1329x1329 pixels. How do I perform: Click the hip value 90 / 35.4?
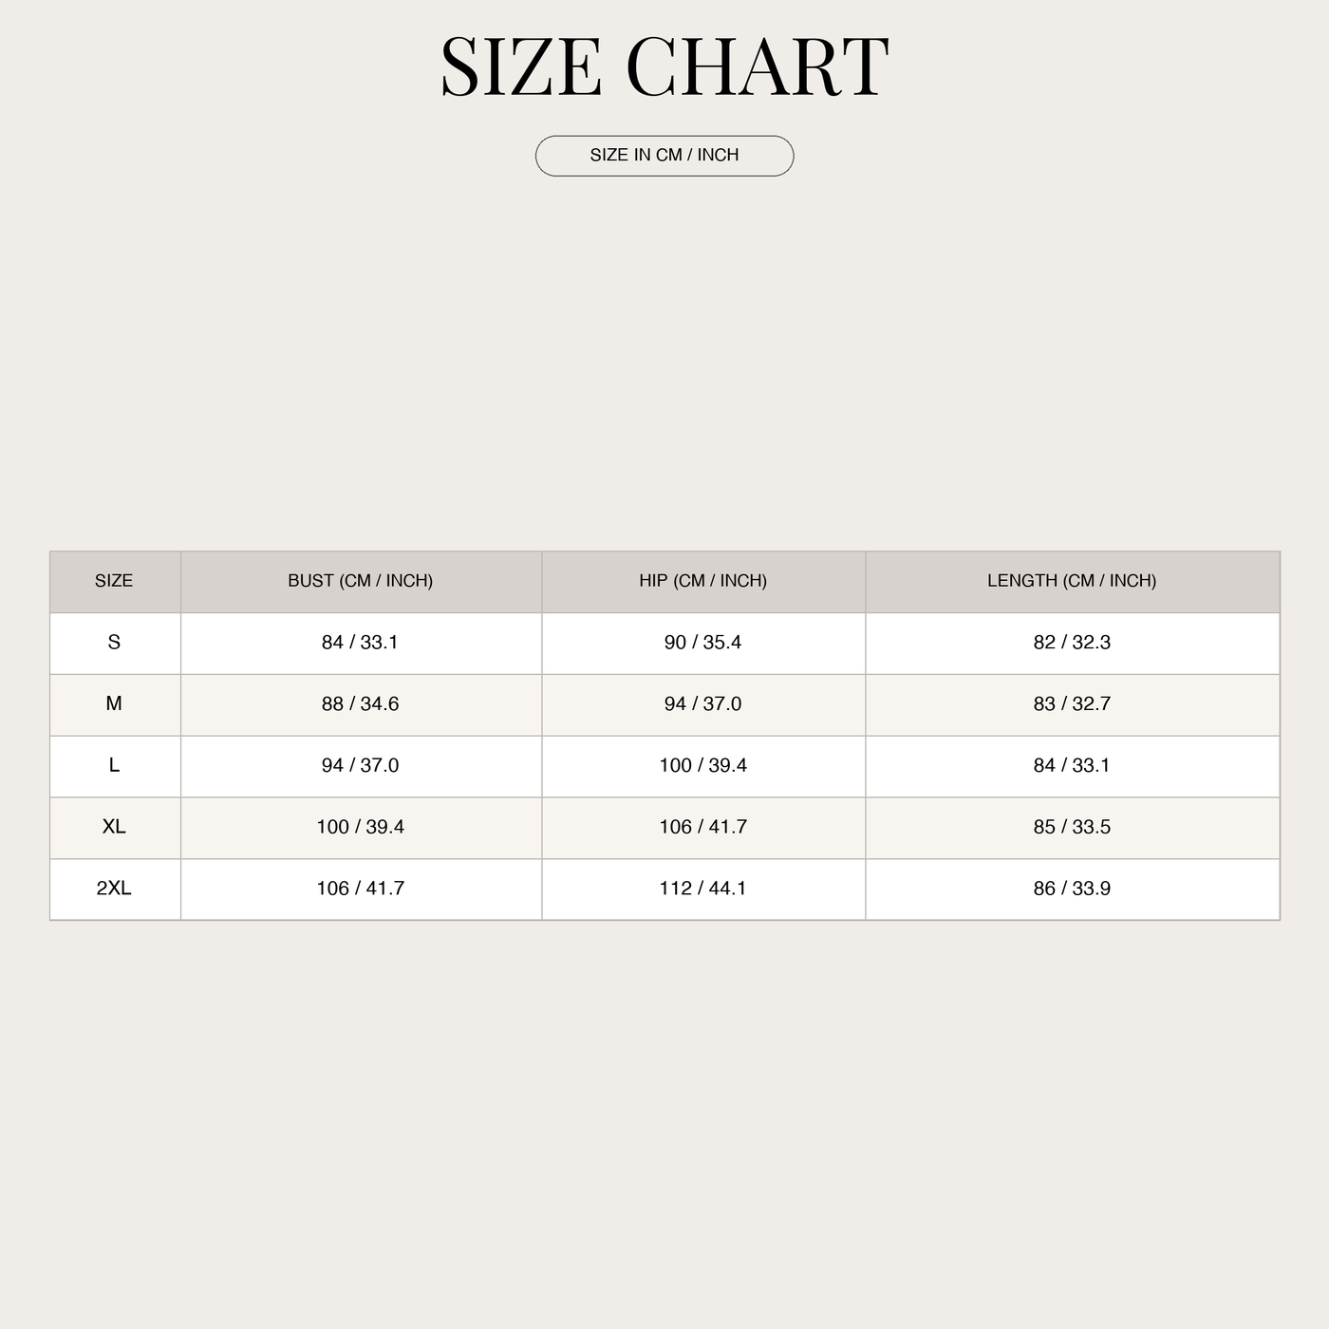703,643
